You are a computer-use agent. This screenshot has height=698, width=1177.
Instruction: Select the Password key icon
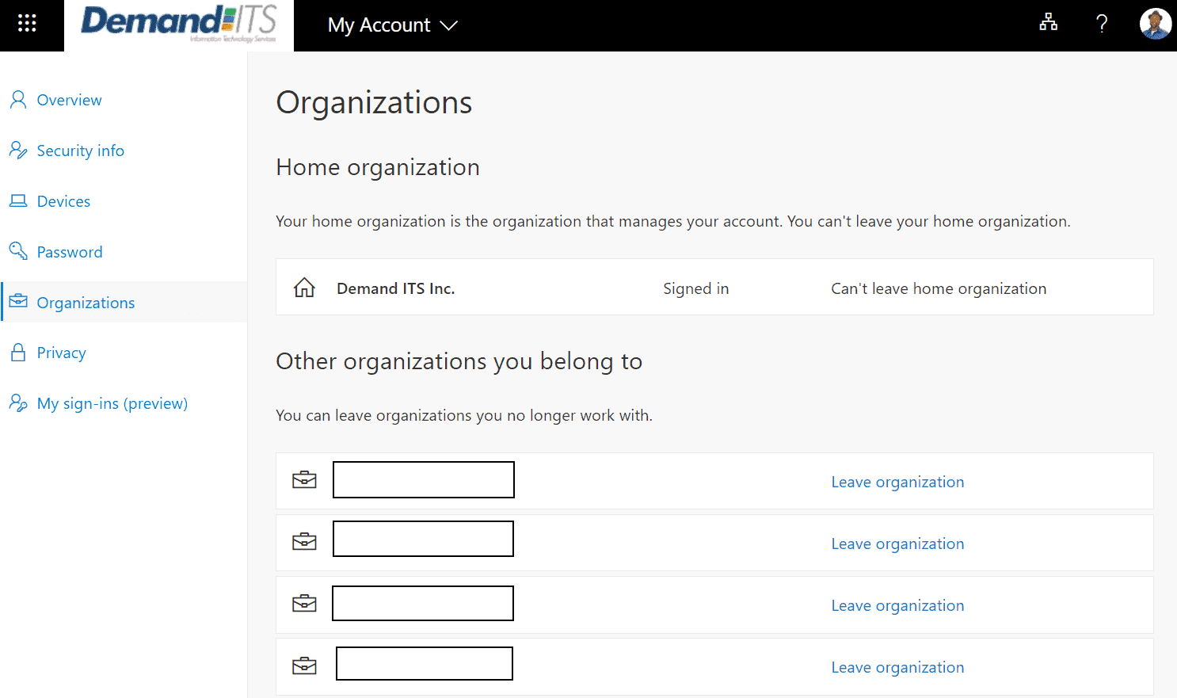17,251
